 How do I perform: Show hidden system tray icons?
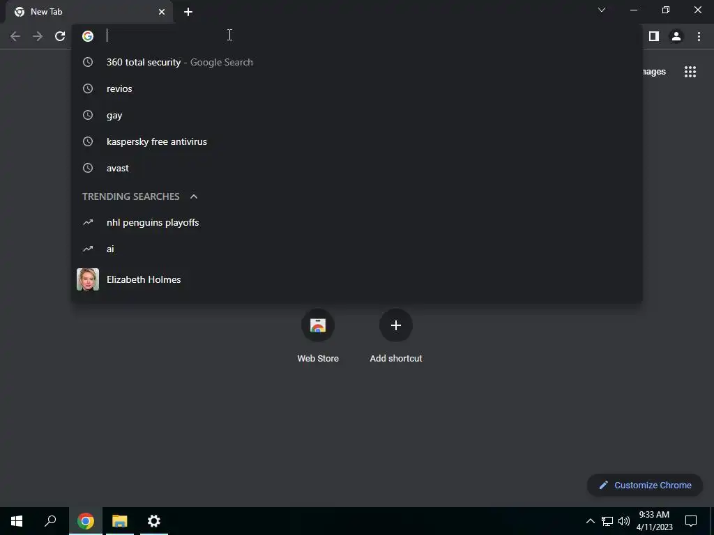[590, 521]
